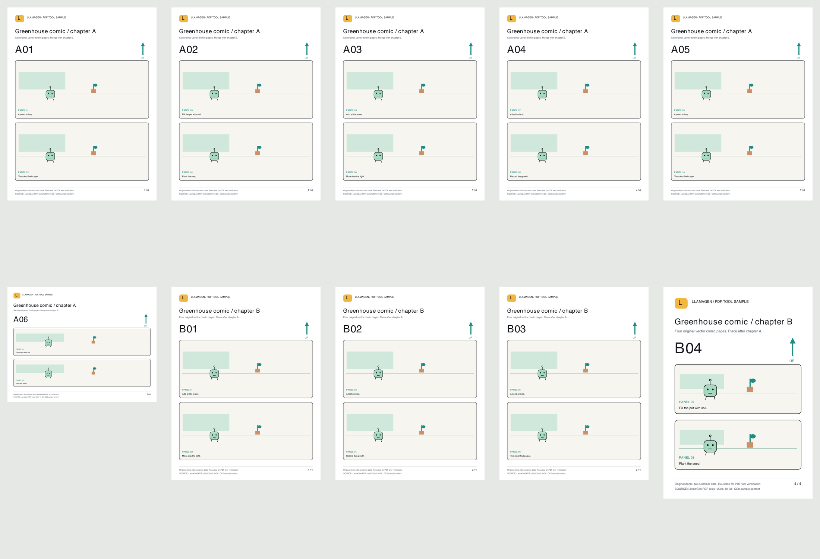Viewport: 820px width, 559px height.
Task: Click the robot in PANEL 01 of page A01
Action: [x=50, y=94]
